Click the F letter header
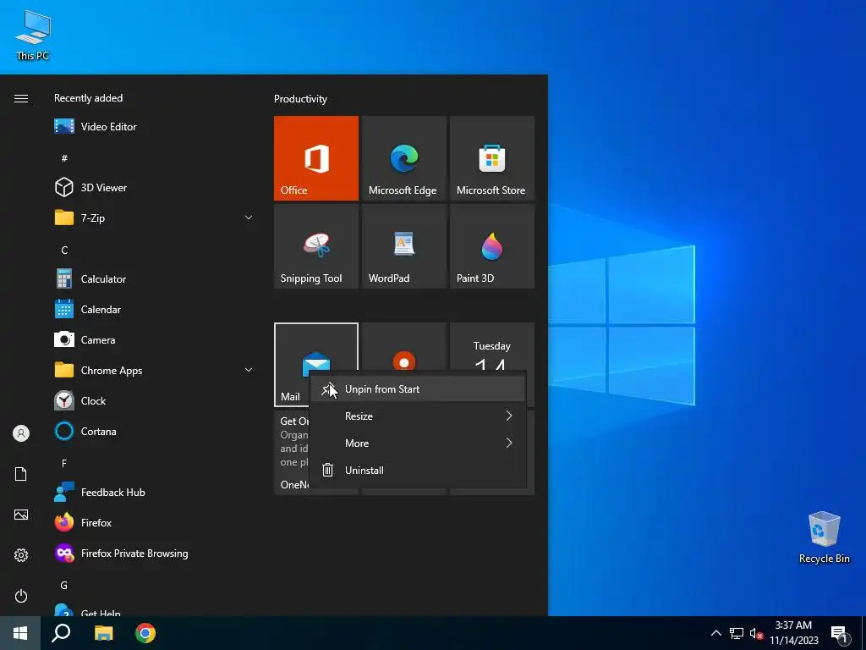Viewport: 866px width, 650px height. tap(64, 463)
